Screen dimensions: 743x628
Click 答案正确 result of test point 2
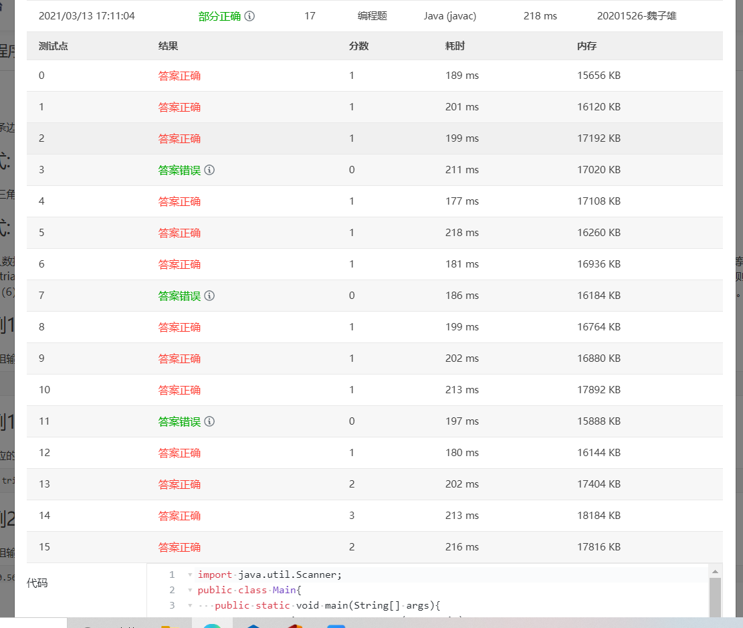tap(180, 138)
